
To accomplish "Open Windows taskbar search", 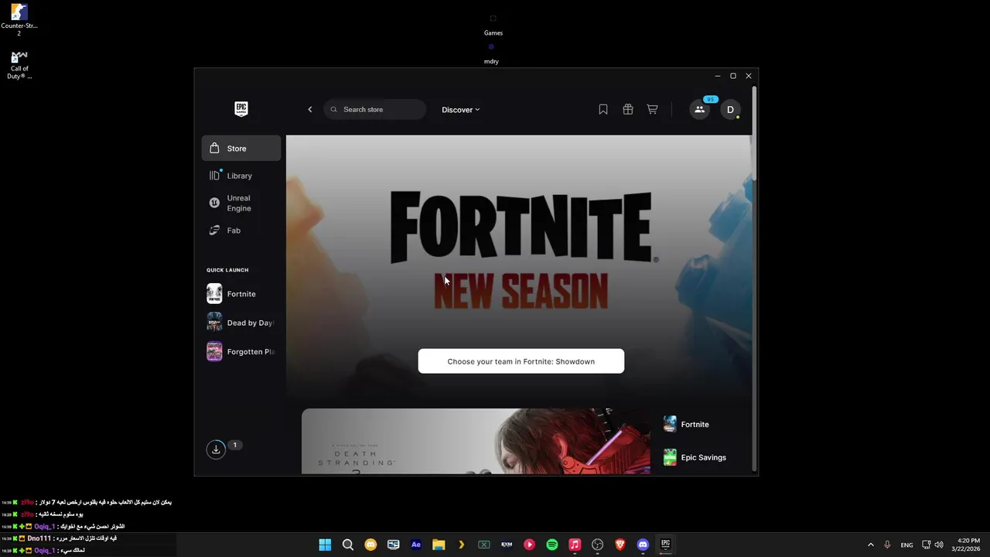I will coord(348,545).
